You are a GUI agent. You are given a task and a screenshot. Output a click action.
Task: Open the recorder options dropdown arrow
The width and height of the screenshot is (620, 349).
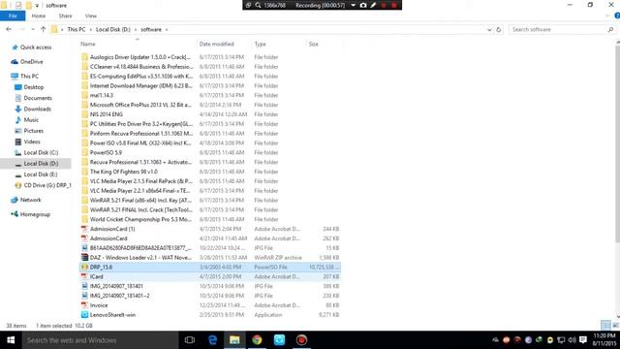coord(353,5)
